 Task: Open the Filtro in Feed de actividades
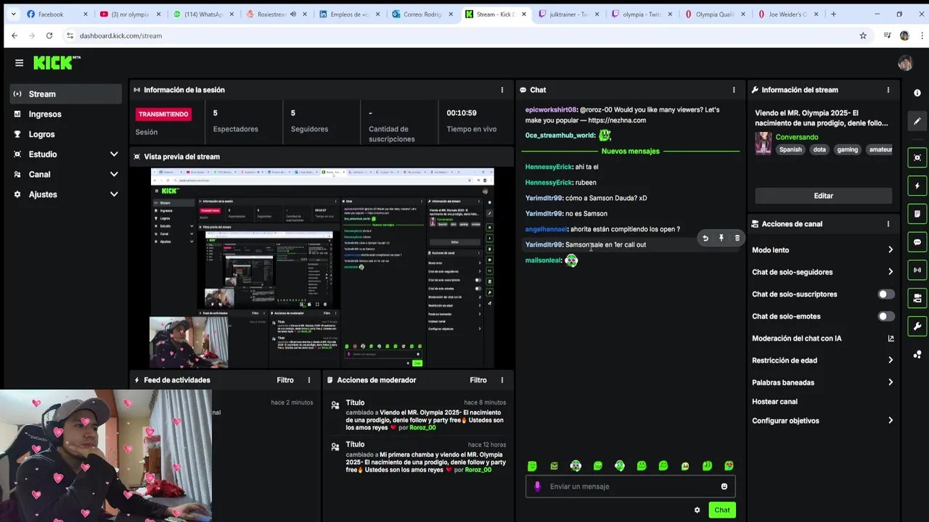[x=285, y=380]
